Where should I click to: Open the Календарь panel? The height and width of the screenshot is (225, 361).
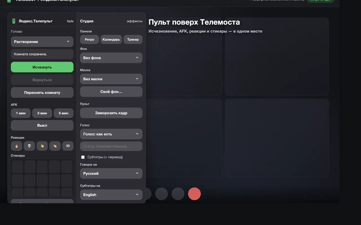(111, 39)
